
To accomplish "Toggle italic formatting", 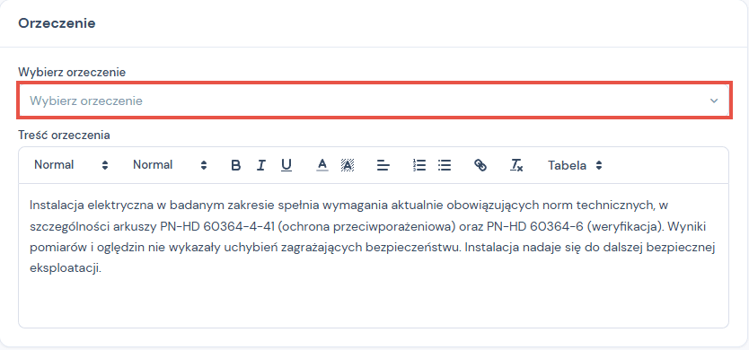I will coord(260,165).
